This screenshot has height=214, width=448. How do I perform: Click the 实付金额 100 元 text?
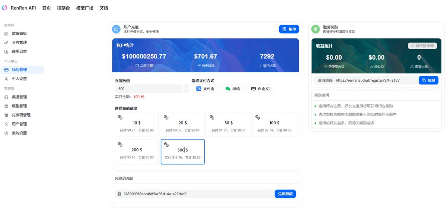(130, 97)
